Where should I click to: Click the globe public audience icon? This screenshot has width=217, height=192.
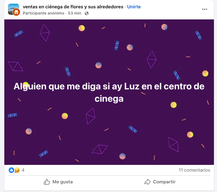pos(87,13)
